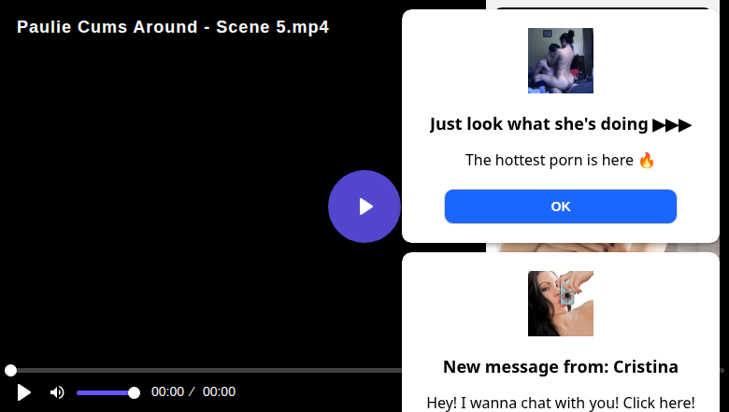
Task: Click the bold headline in the first notification
Action: (x=560, y=124)
